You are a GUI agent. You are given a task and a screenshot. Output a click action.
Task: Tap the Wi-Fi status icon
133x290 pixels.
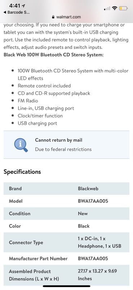tap(115, 8)
